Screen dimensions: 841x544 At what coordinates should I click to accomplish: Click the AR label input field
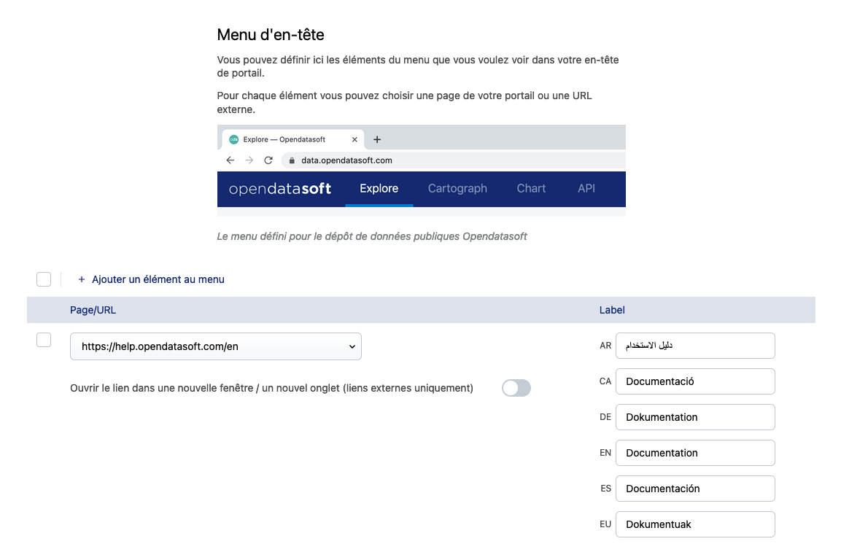pos(695,346)
